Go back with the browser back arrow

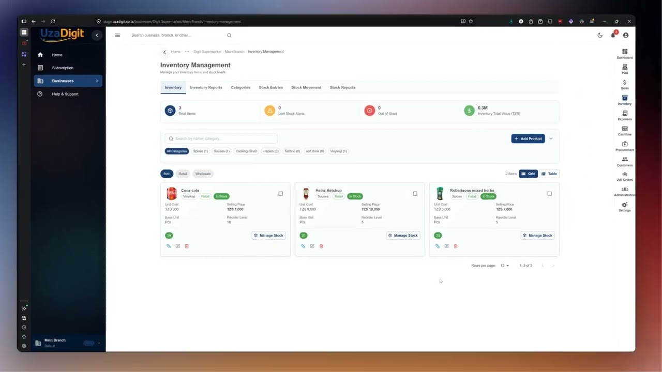pyautogui.click(x=33, y=21)
